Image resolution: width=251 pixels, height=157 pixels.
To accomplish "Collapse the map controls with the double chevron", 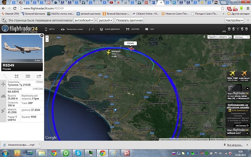I will [x=204, y=37].
